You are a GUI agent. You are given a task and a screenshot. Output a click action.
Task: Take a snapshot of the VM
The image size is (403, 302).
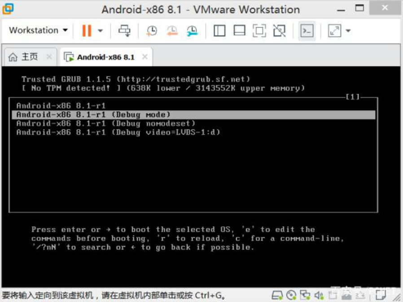[152, 31]
